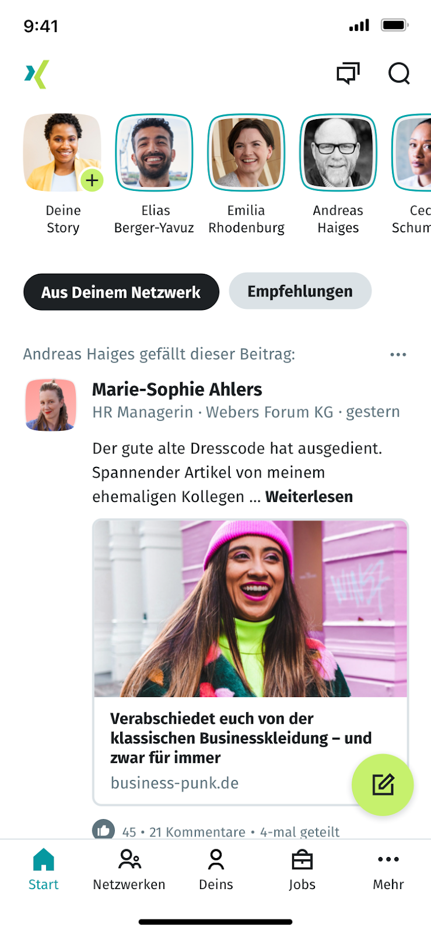This screenshot has height=934, width=431.
Task: Select the Start home tab
Action: 43,870
